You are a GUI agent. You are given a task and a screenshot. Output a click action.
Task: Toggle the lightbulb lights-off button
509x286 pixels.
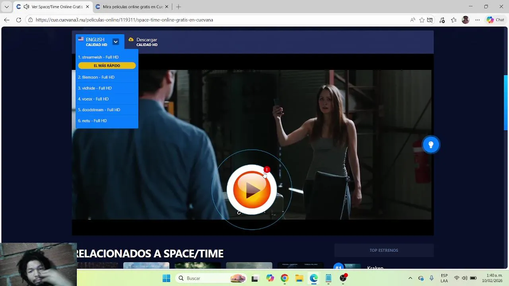(x=431, y=145)
